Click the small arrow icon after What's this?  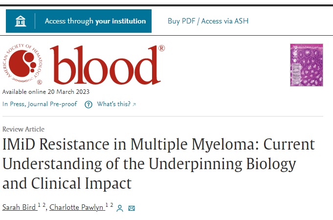pyautogui.click(x=134, y=105)
